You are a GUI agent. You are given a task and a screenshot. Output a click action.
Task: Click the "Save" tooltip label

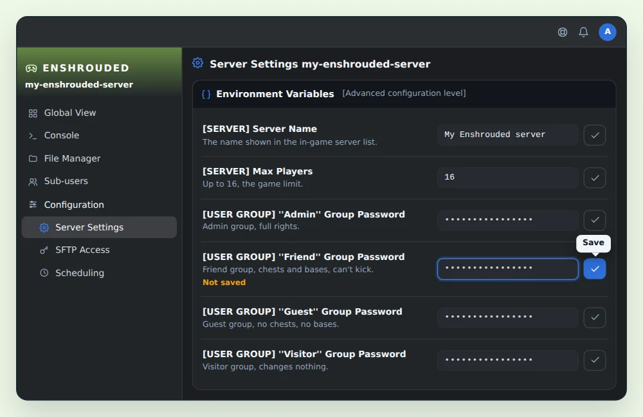tap(593, 243)
